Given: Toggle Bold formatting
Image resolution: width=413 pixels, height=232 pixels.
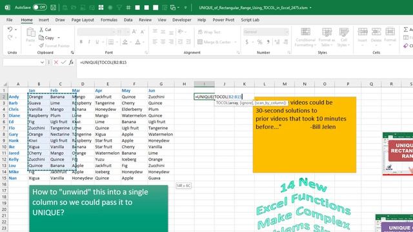Looking at the screenshot, I should click(x=81, y=42).
